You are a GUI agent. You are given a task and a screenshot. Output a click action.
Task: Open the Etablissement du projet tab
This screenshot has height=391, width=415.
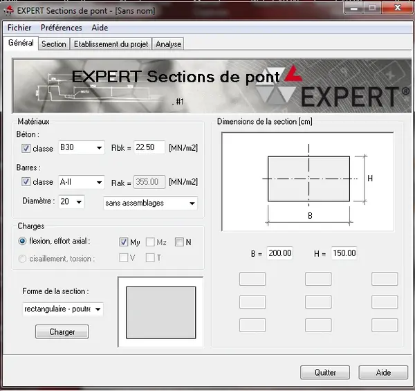click(111, 44)
